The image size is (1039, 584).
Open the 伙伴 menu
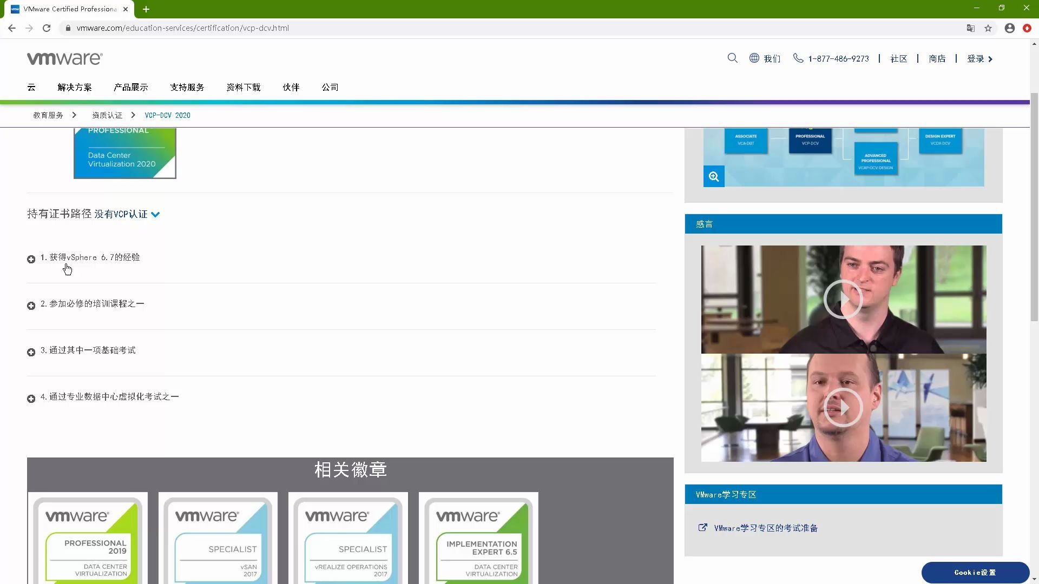291,87
